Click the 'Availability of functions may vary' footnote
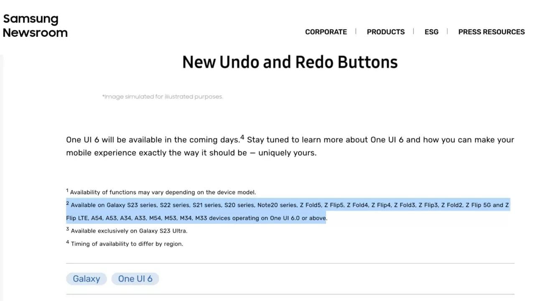This screenshot has height=301, width=535. point(163,192)
